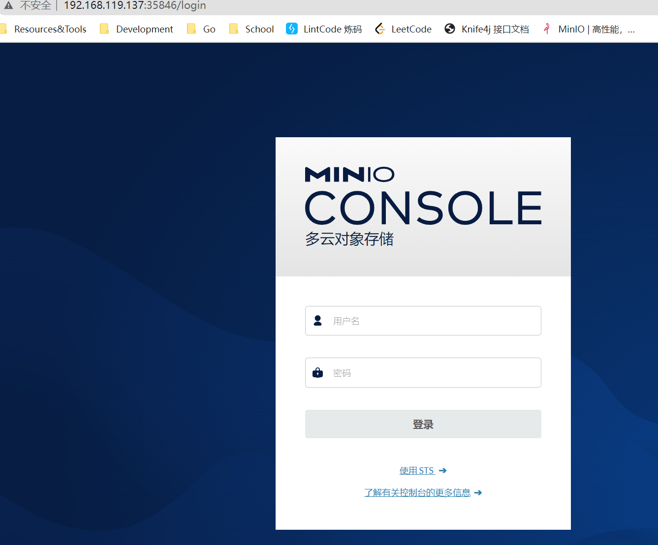Click the MINIO CONSOLE logo
The height and width of the screenshot is (545, 658).
point(423,196)
